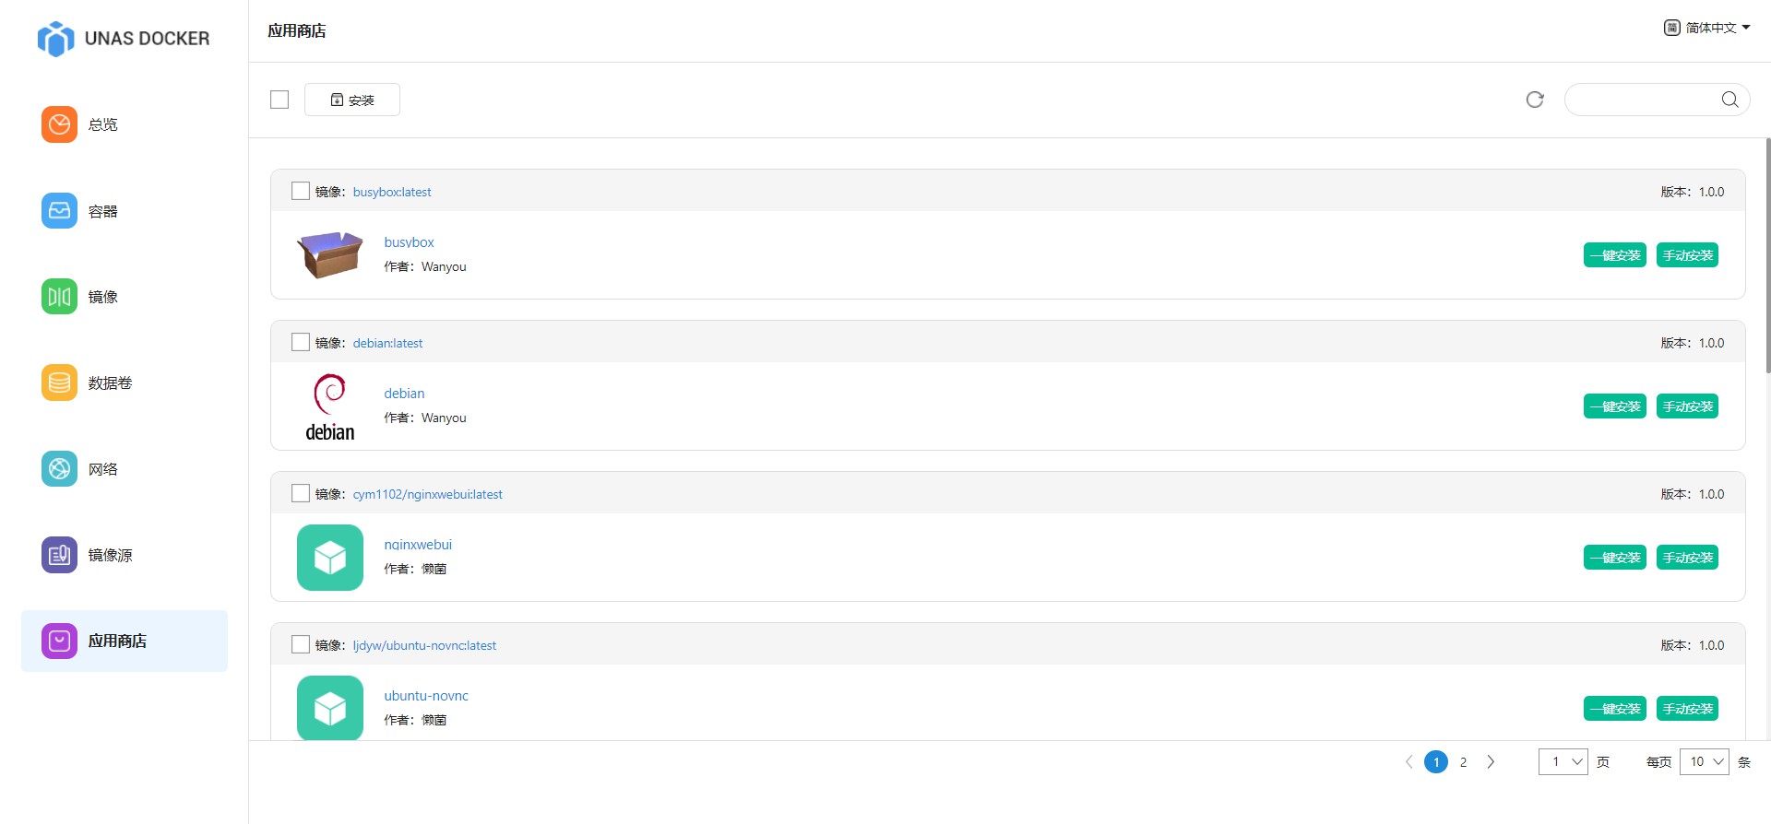
Task: Tick the debian:latest checkbox
Action: pyautogui.click(x=301, y=342)
